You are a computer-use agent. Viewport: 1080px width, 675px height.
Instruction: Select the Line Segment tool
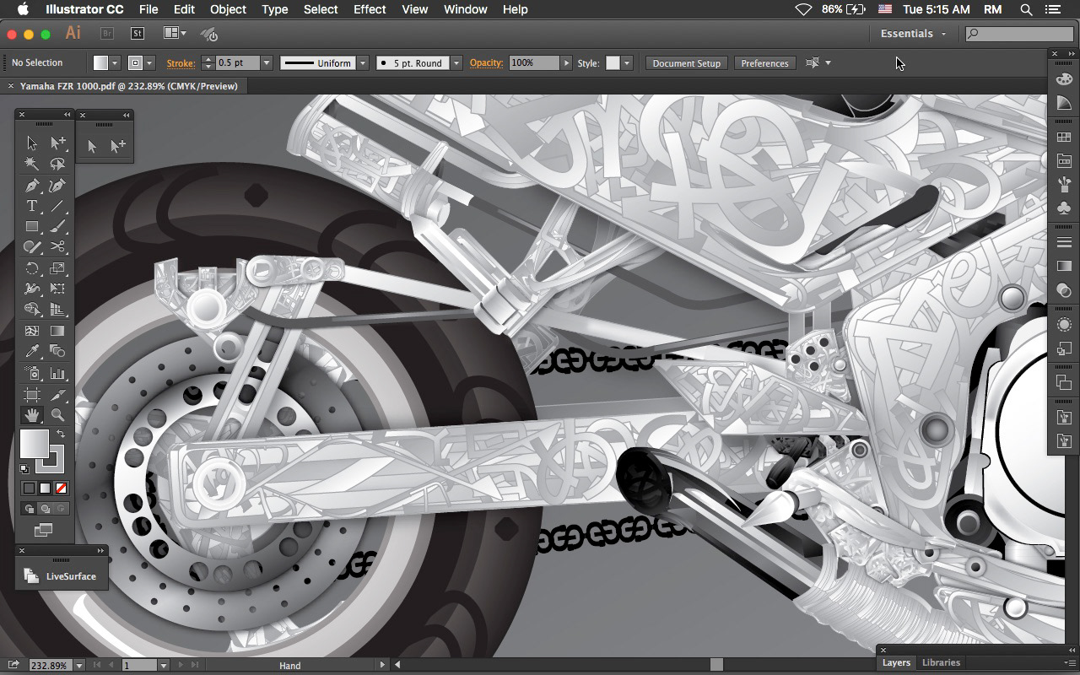click(x=57, y=206)
